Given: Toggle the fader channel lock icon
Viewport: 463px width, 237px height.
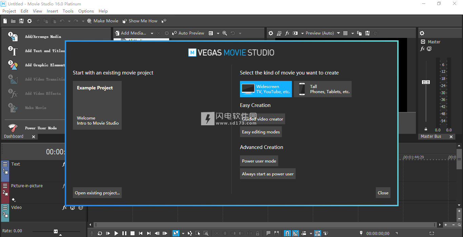Looking at the screenshot, I should 426,129.
